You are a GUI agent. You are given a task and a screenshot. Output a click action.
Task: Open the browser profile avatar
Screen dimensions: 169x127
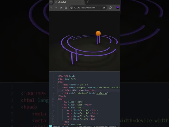coord(118,8)
